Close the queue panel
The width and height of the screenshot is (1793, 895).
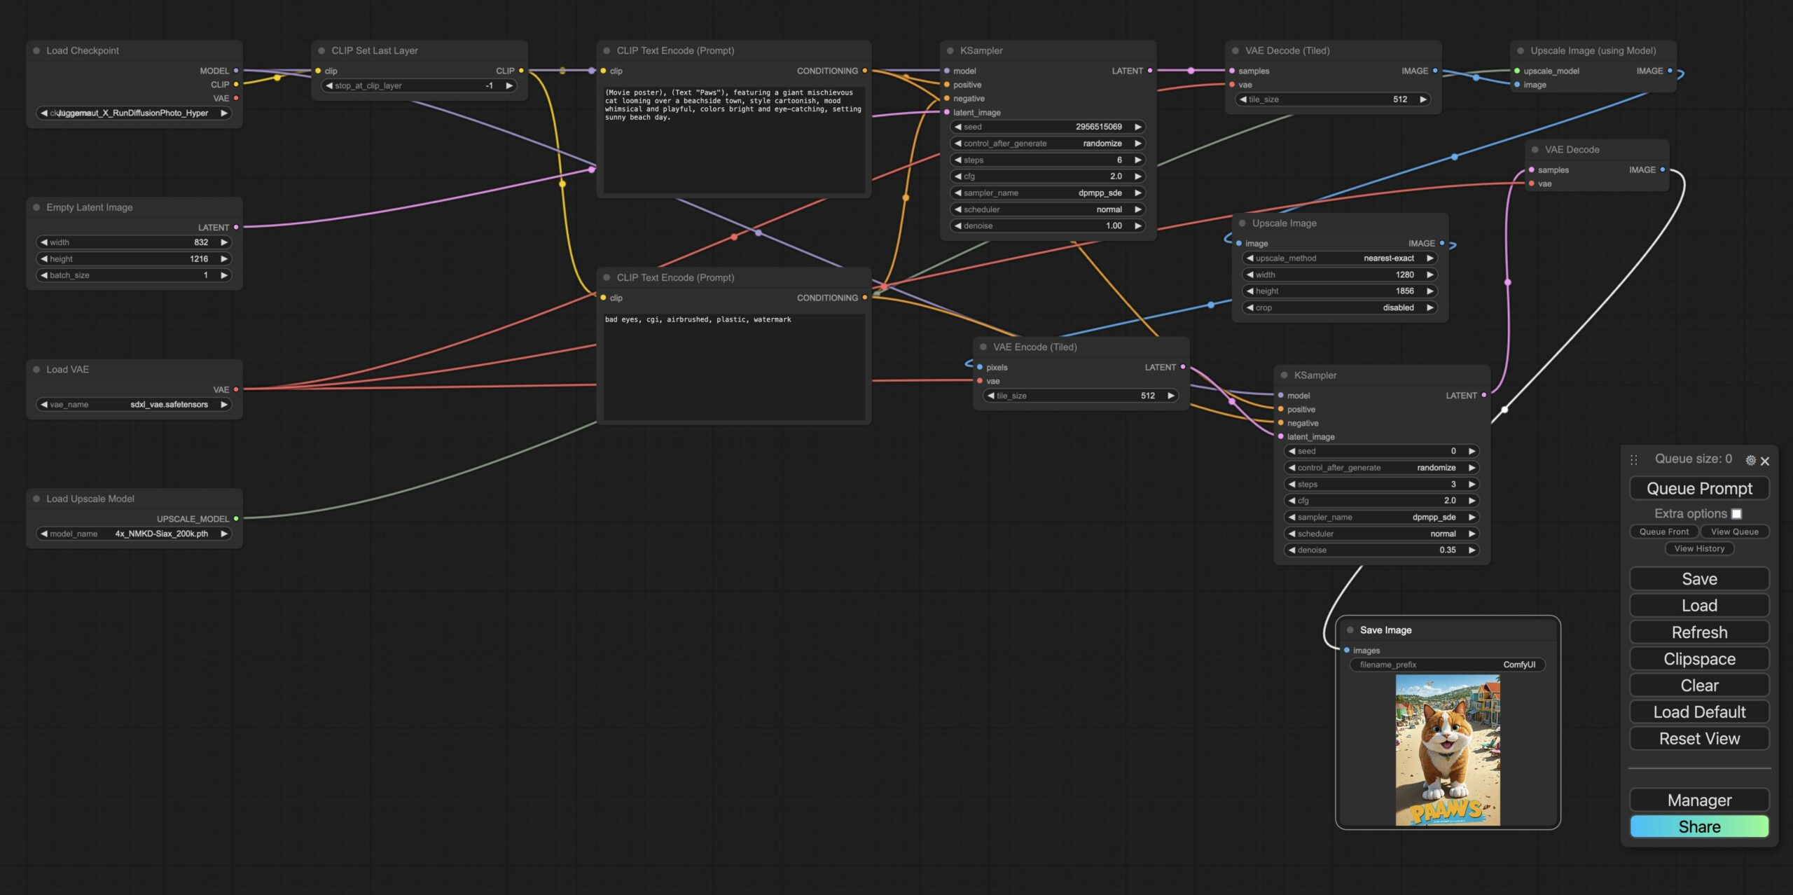pyautogui.click(x=1765, y=461)
